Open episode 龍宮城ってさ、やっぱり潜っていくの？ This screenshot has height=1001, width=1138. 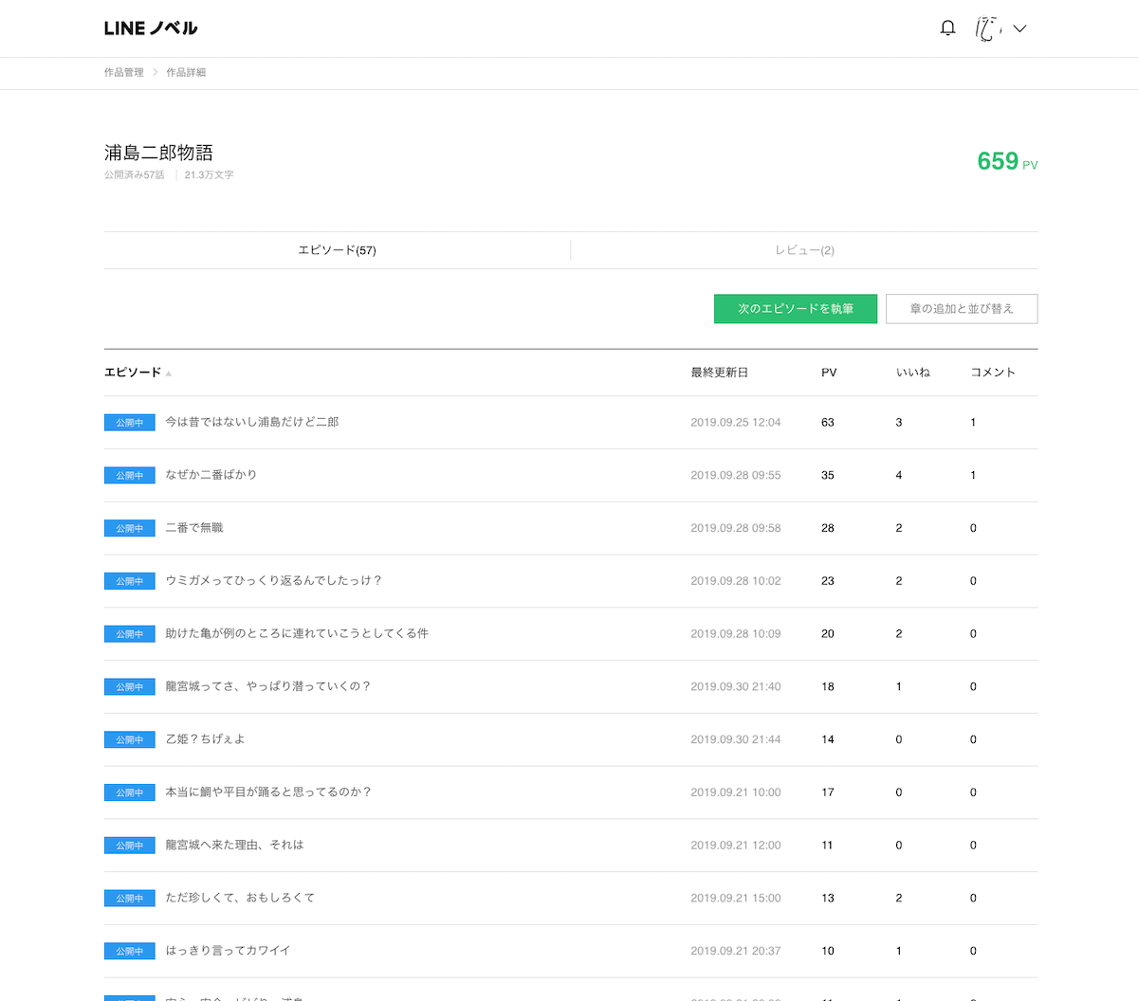click(x=267, y=686)
